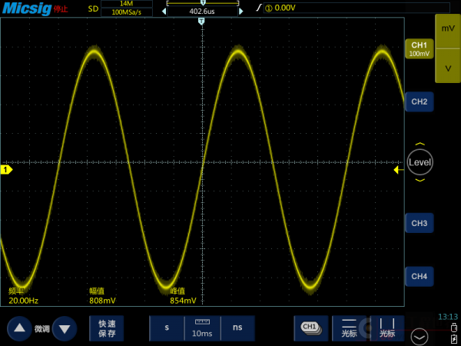This screenshot has height=346, width=461.
Task: Tap the fine-tune up arrow button
Action: coord(19,328)
